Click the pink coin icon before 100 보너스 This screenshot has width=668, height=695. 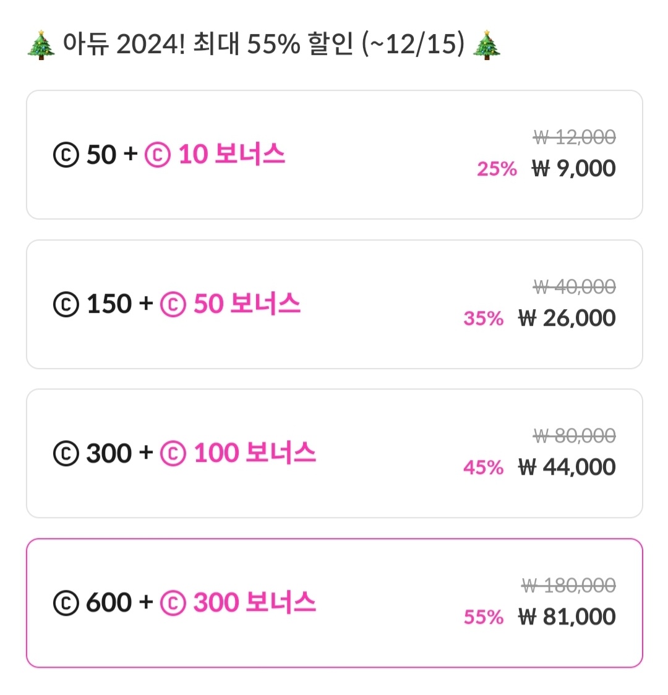[x=173, y=454]
